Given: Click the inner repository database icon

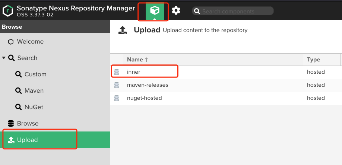Looking at the screenshot, I should [x=117, y=72].
